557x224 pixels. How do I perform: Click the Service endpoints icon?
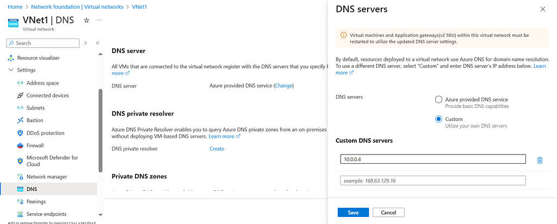(x=20, y=214)
